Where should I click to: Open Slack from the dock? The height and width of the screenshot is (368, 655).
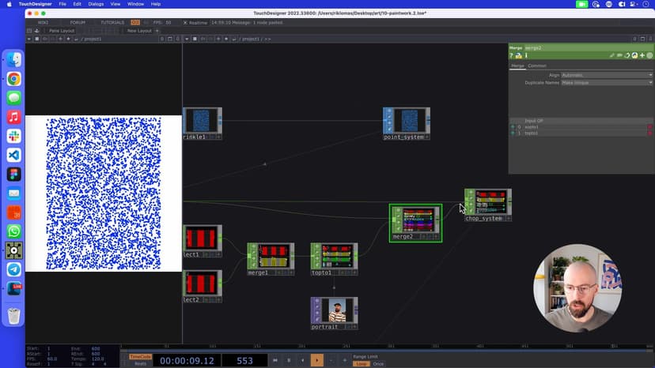click(x=13, y=136)
